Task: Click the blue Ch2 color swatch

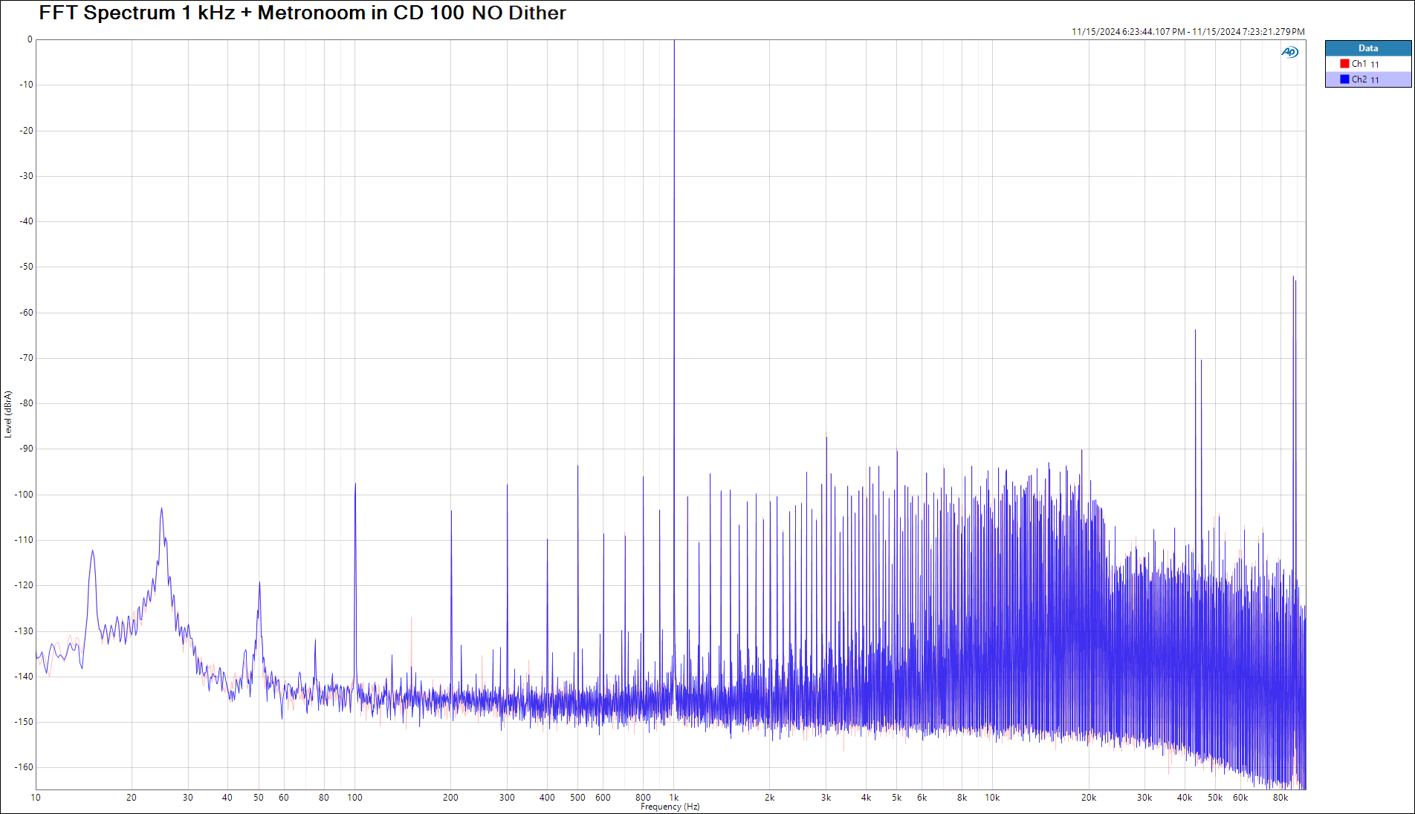Action: click(1344, 79)
